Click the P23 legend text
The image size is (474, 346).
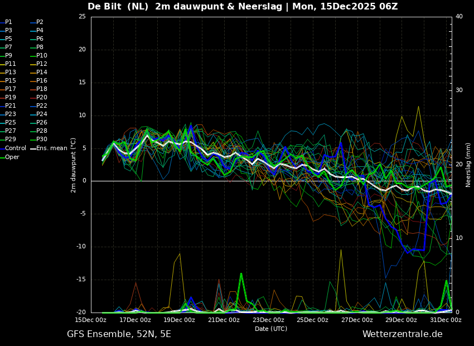(10, 114)
